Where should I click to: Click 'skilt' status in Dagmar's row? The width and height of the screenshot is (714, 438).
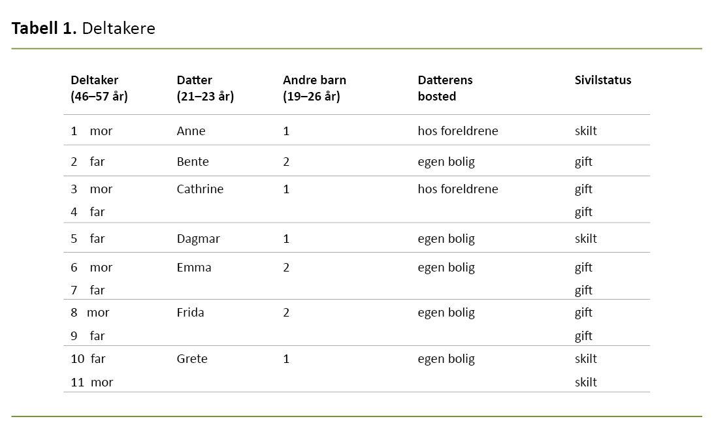[x=586, y=239]
